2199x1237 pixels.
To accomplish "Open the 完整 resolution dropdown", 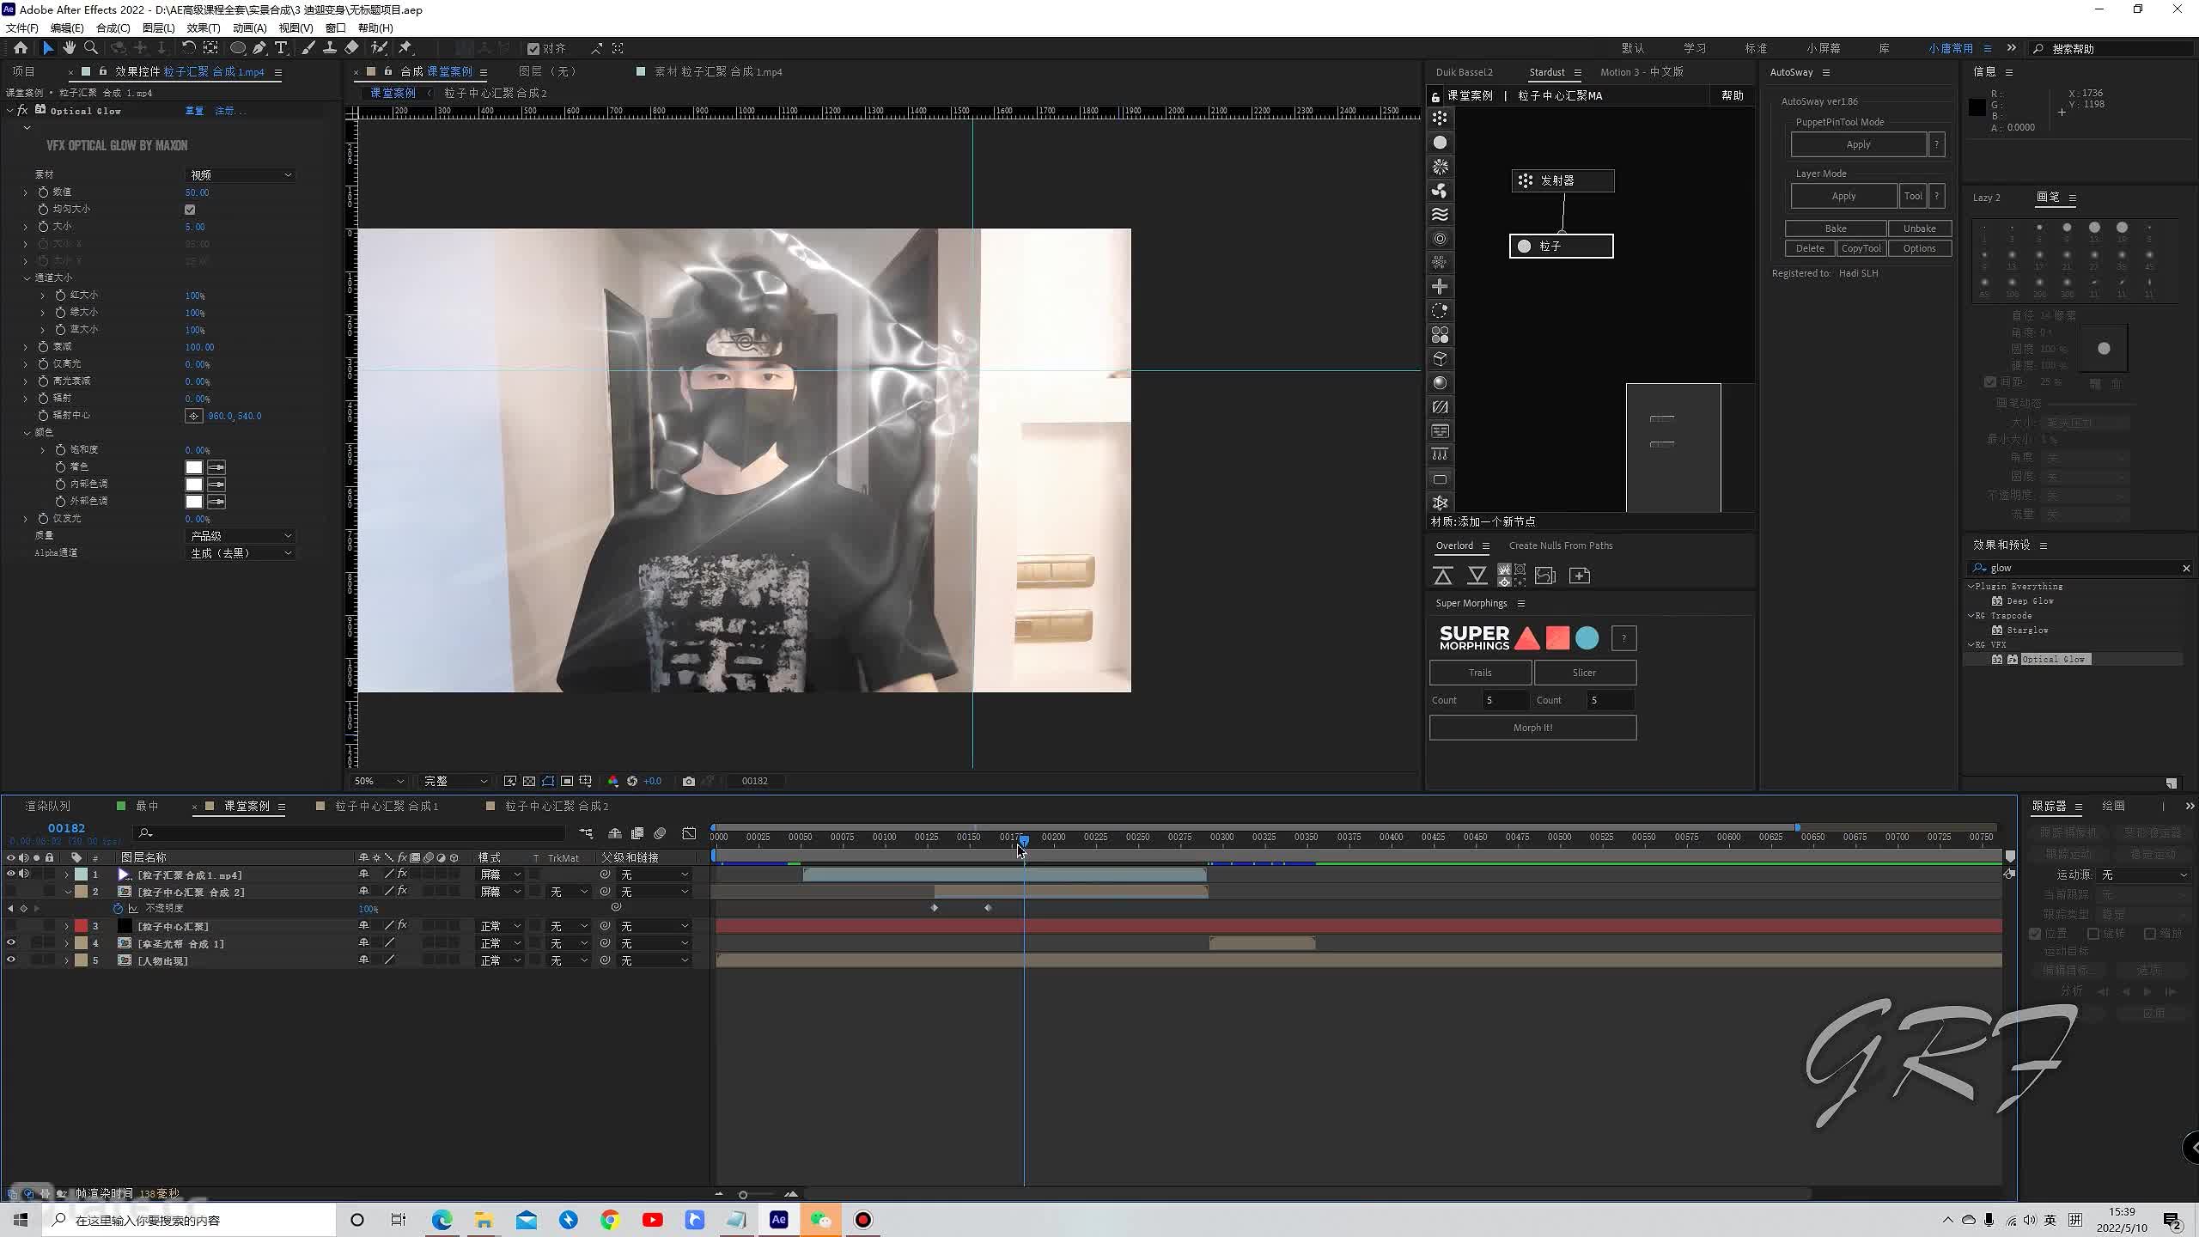I will tap(455, 781).
